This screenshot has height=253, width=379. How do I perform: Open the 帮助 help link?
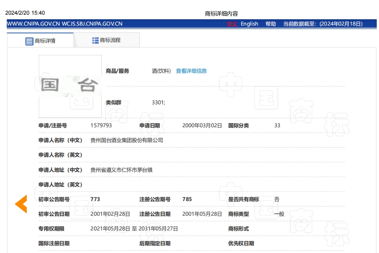(x=270, y=24)
